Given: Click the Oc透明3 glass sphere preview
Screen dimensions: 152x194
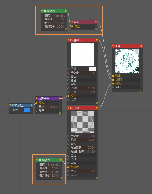Looking at the screenshot, I should pyautogui.click(x=83, y=122).
